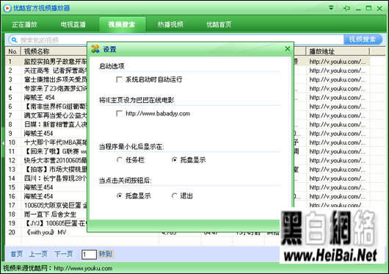Click the settings dialog icon beside 设置
Viewport: 389px width, 274px height.
[x=95, y=48]
